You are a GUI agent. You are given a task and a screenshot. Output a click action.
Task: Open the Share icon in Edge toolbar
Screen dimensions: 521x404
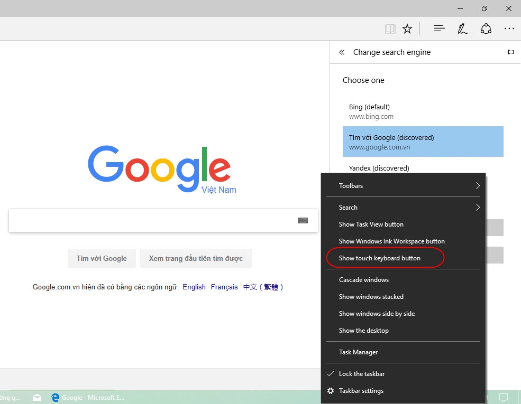click(x=486, y=29)
